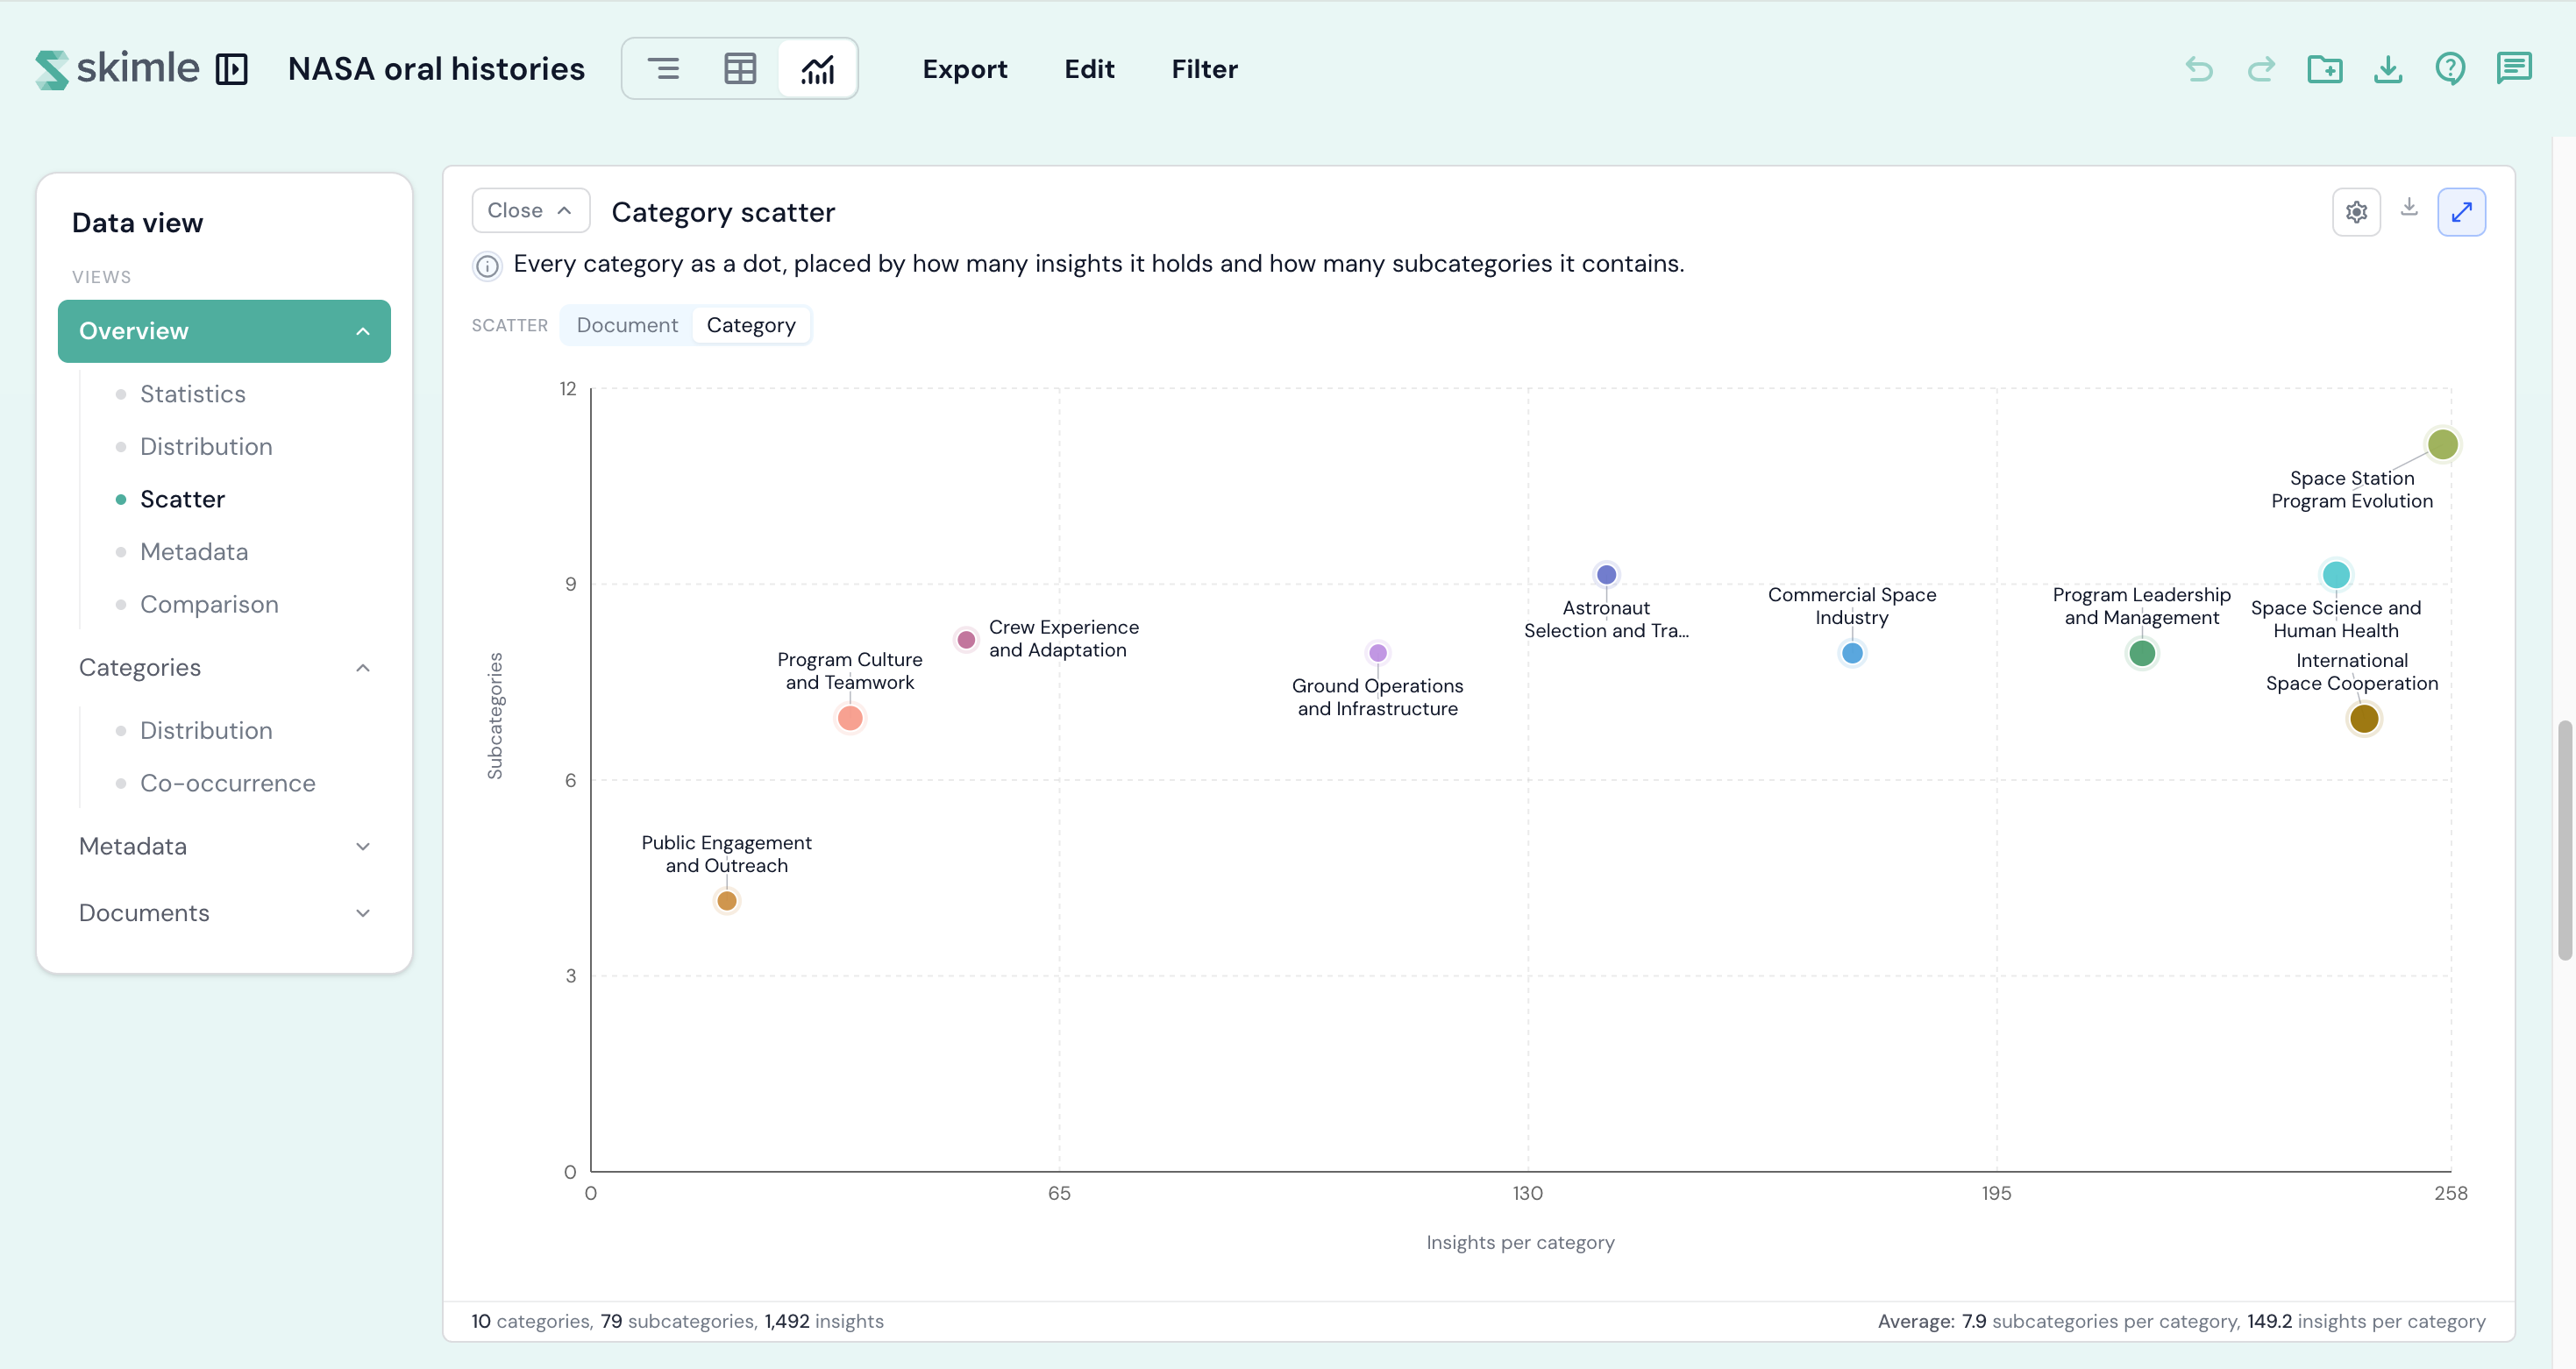
Task: Click the undo arrow icon
Action: click(x=2199, y=69)
